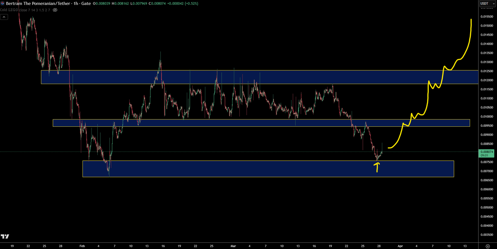Click the low value L0.007969

138,4
